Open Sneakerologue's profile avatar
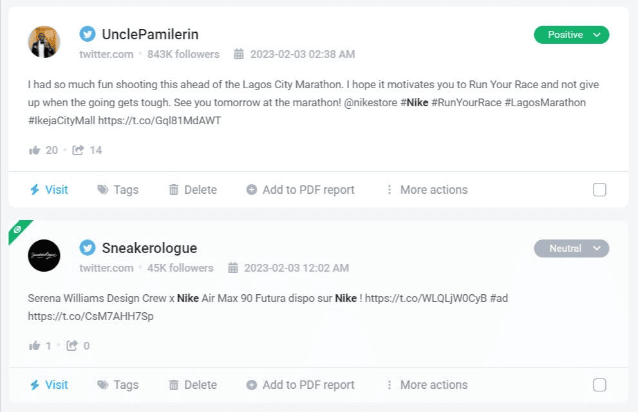The height and width of the screenshot is (412, 638). [x=44, y=256]
